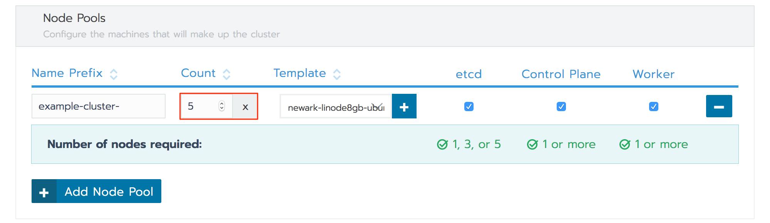The width and height of the screenshot is (770, 223).
Task: Click the up arrow to increase the node count
Action: 221,104
